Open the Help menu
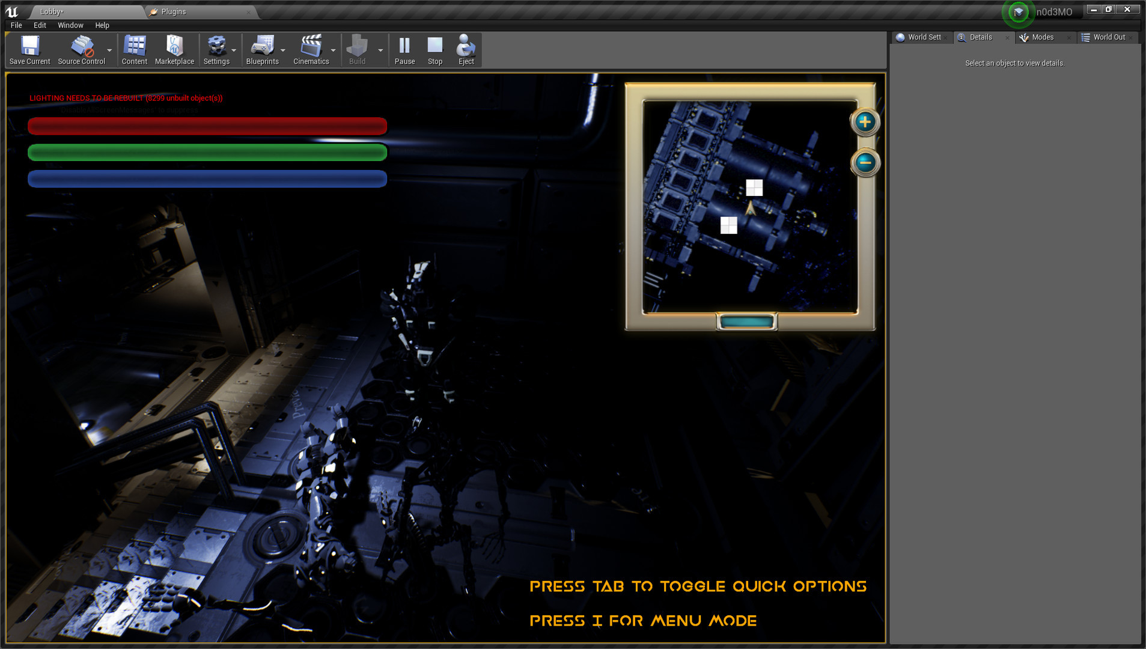Screen dimensions: 1146x649 [102, 25]
